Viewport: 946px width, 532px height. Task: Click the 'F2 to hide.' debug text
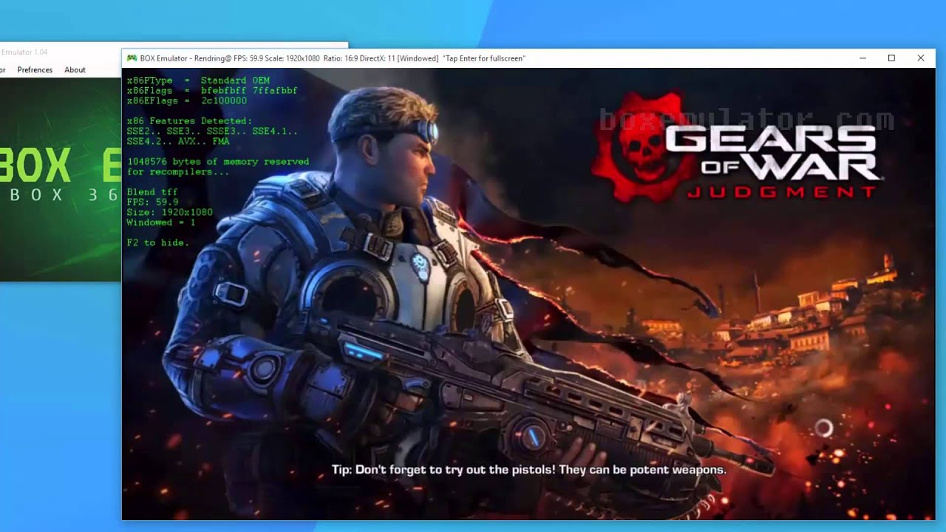[157, 242]
